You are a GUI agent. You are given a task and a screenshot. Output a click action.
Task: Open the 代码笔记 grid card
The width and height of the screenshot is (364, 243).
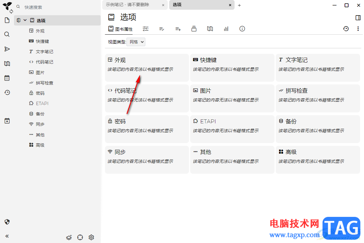click(x=147, y=98)
